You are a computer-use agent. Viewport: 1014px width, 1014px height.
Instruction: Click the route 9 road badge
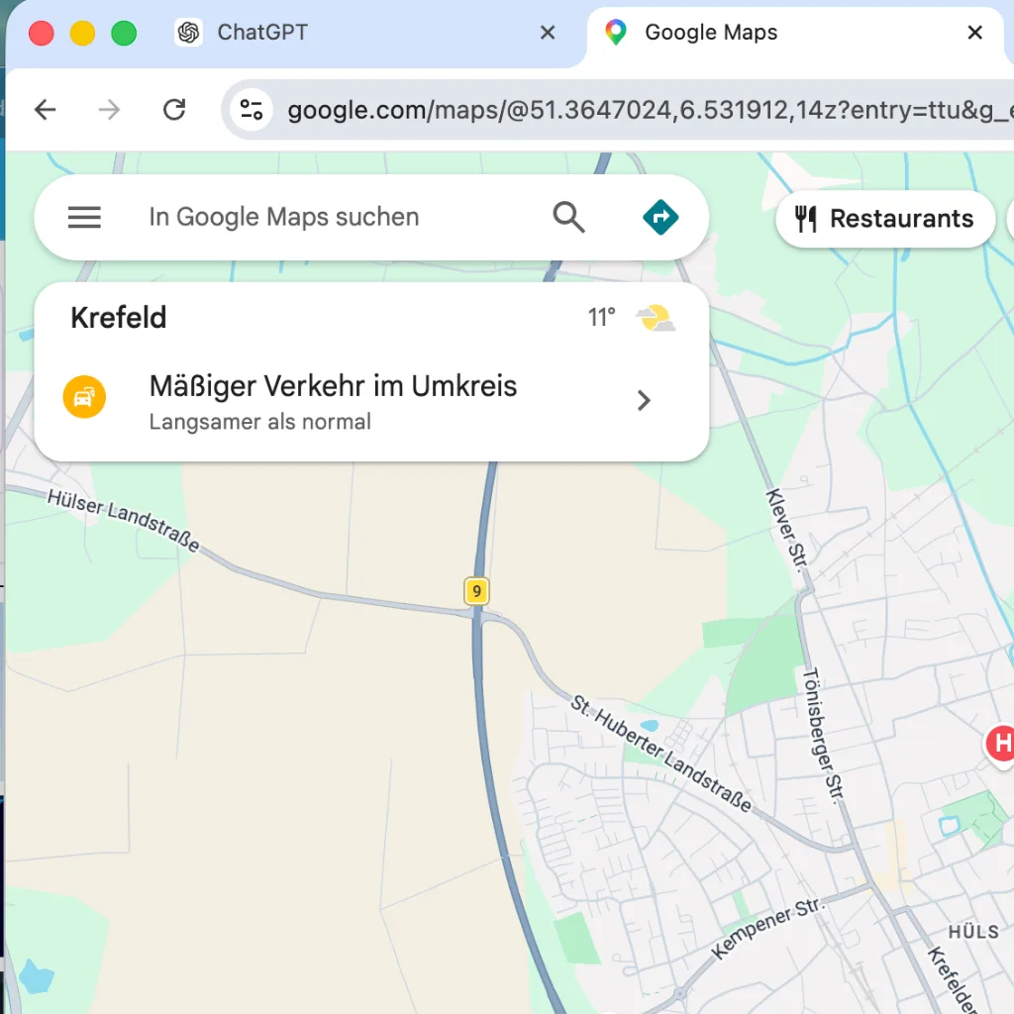pos(476,591)
